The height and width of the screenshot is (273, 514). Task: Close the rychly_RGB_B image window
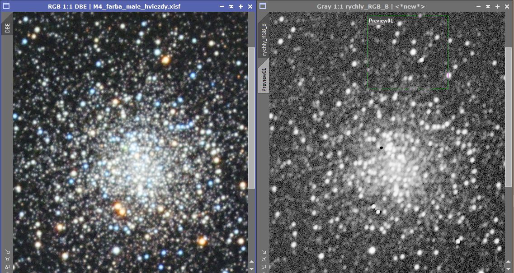point(507,7)
